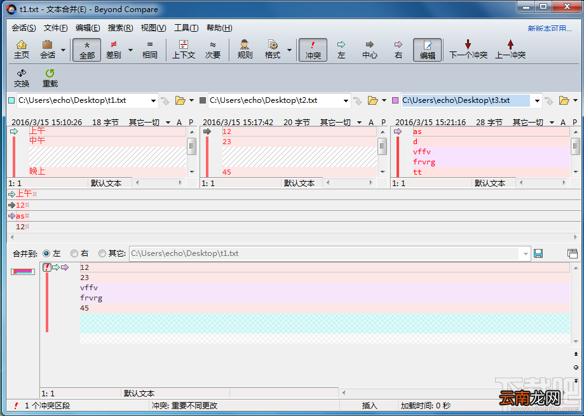This screenshot has width=584, height=416.
Task: Open the 主页 home toolbar button
Action: [21, 50]
